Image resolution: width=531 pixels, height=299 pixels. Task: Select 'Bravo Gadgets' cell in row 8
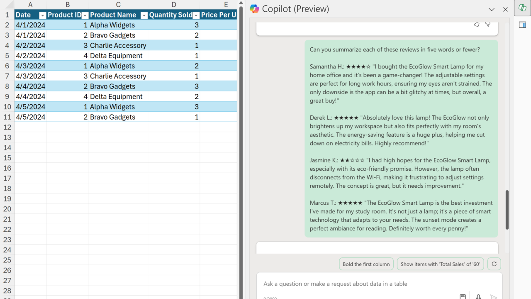coord(118,86)
